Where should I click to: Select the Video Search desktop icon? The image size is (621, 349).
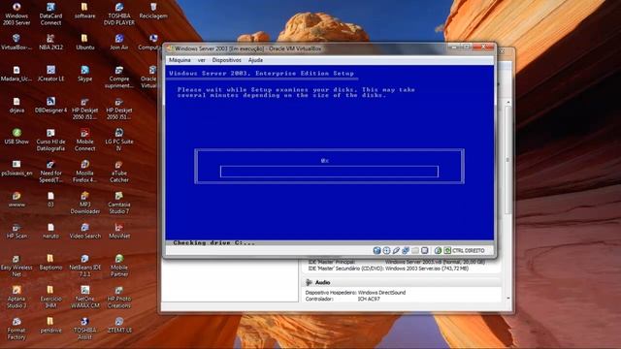[84, 231]
